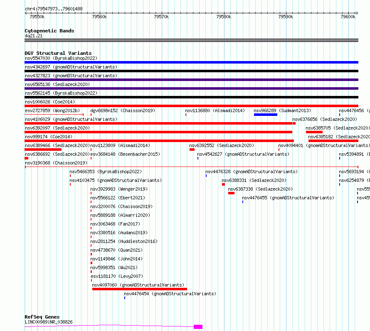Image resolution: width=370 pixels, height=331 pixels.
Task: Open nsv4106029 (gnomADStructuralVariants) label
Action: point(71,119)
